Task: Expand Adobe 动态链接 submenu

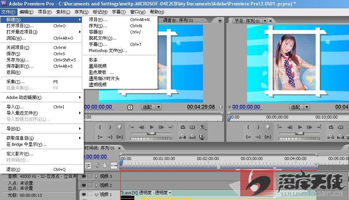Action: click(x=41, y=97)
